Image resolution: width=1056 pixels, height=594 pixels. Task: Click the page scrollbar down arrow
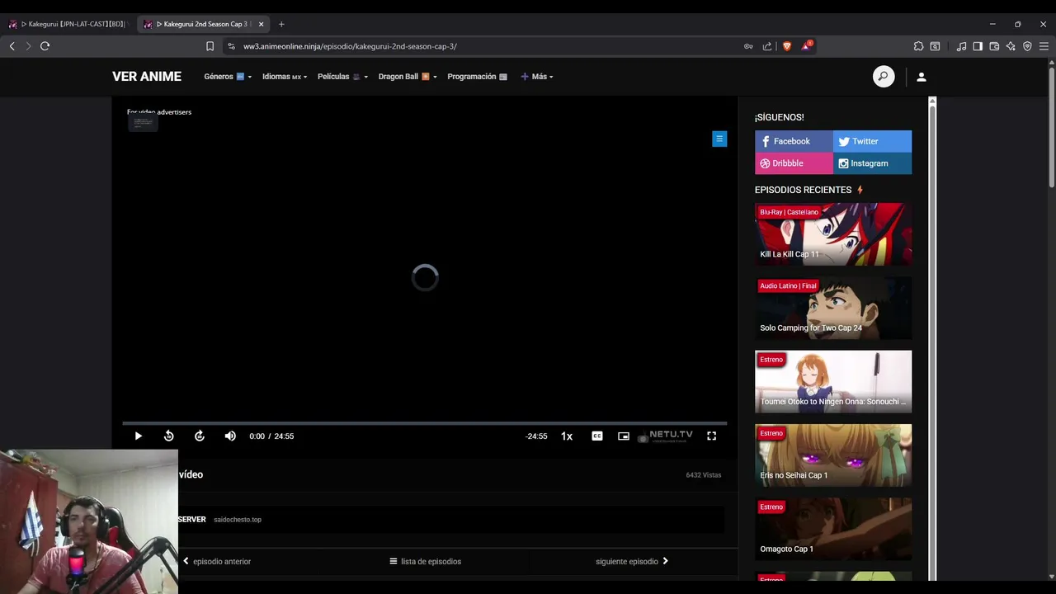pos(1051,576)
